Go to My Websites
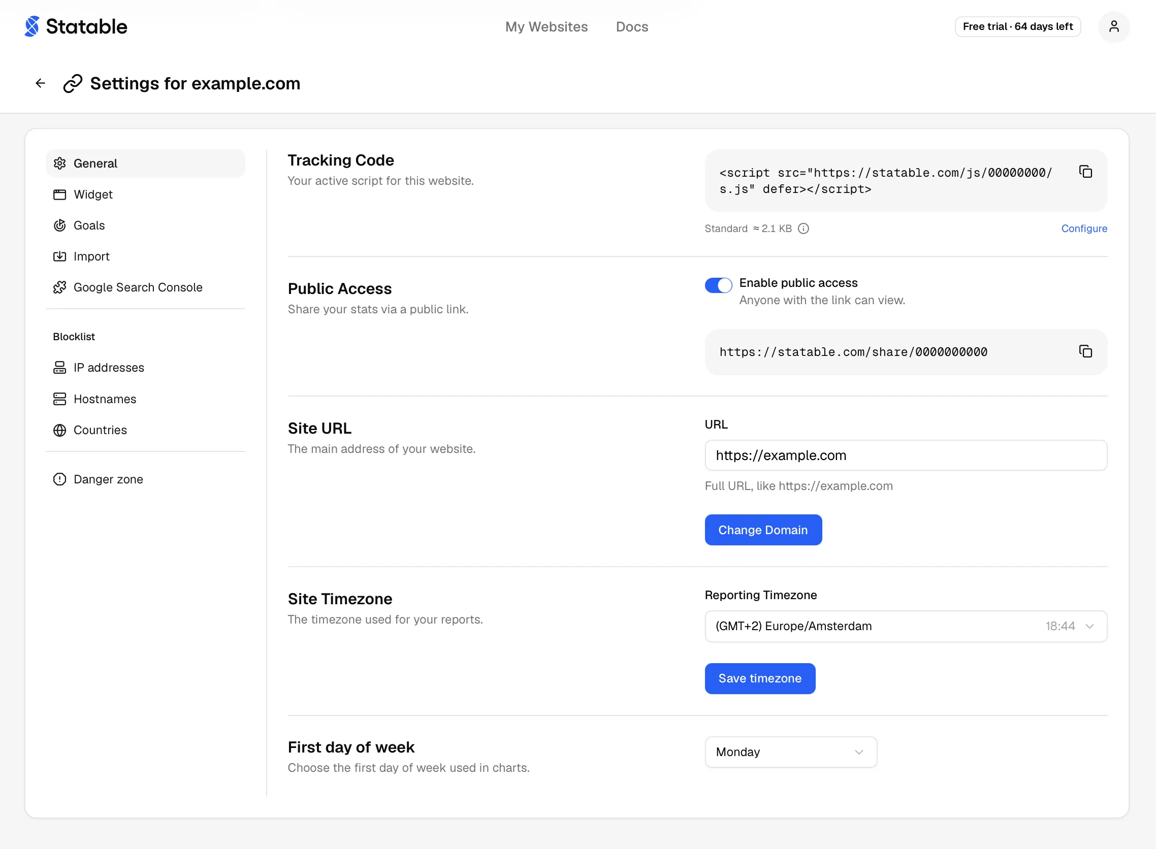 pos(547,27)
